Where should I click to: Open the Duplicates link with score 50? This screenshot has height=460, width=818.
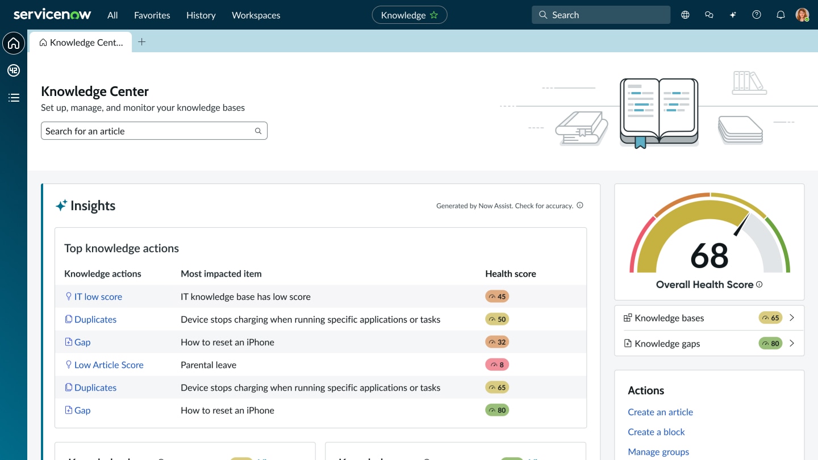[x=95, y=319]
